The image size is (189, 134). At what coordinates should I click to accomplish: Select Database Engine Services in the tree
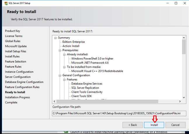(x=87, y=84)
